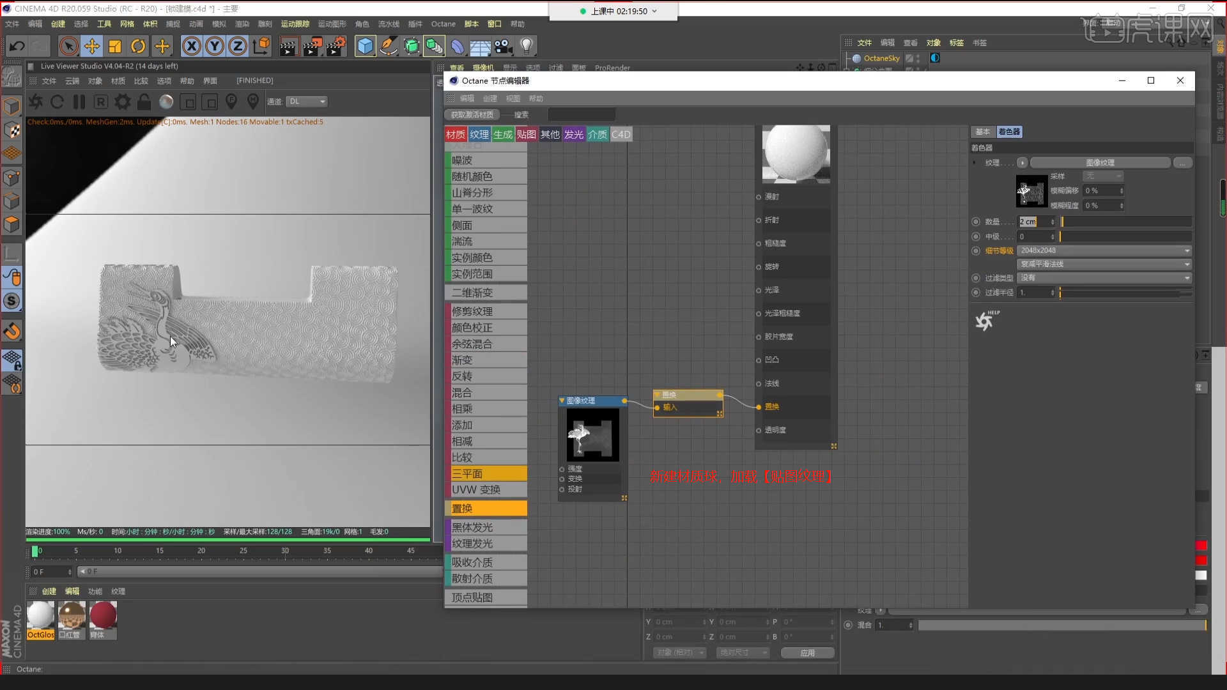Add 噪波 node from list
Viewport: 1227px width, 690px height.
click(x=486, y=160)
